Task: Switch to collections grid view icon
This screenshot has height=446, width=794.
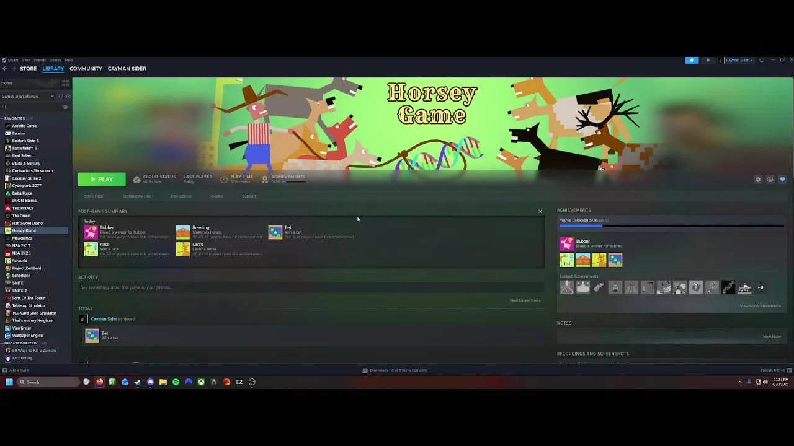Action: click(x=65, y=83)
